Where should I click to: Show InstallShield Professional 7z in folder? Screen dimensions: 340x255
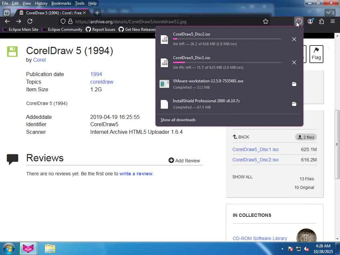click(x=294, y=104)
